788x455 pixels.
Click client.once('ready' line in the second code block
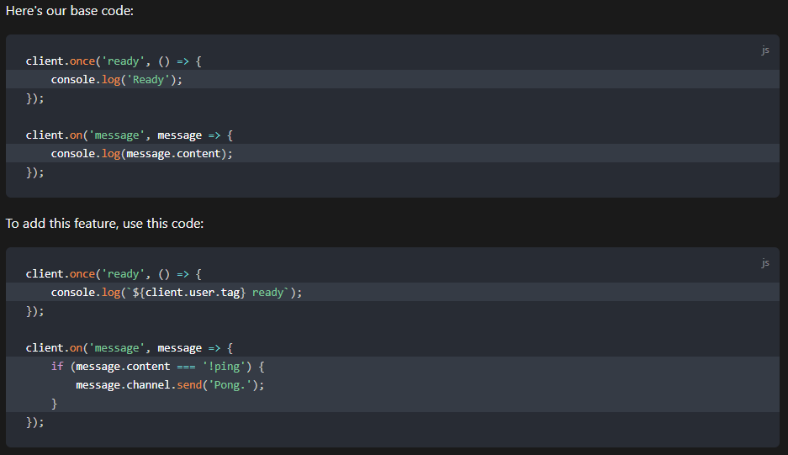coord(114,273)
